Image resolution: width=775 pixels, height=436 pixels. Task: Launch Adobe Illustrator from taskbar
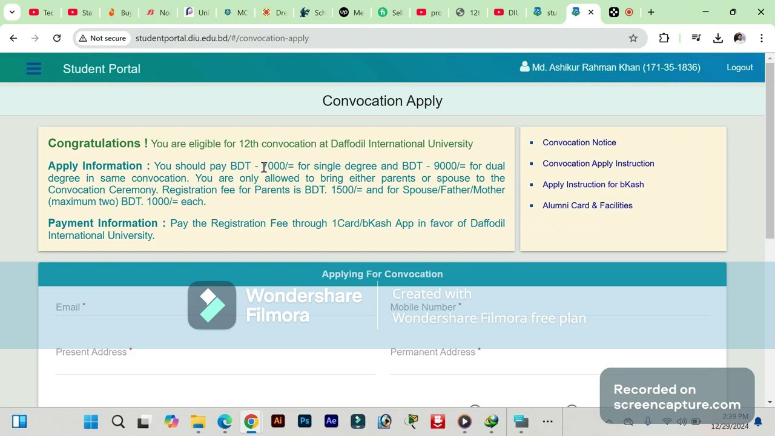tap(278, 421)
